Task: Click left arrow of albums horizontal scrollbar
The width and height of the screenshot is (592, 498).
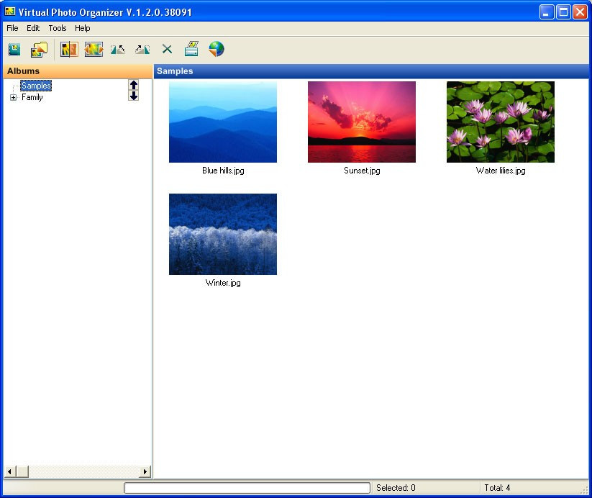Action: point(10,471)
